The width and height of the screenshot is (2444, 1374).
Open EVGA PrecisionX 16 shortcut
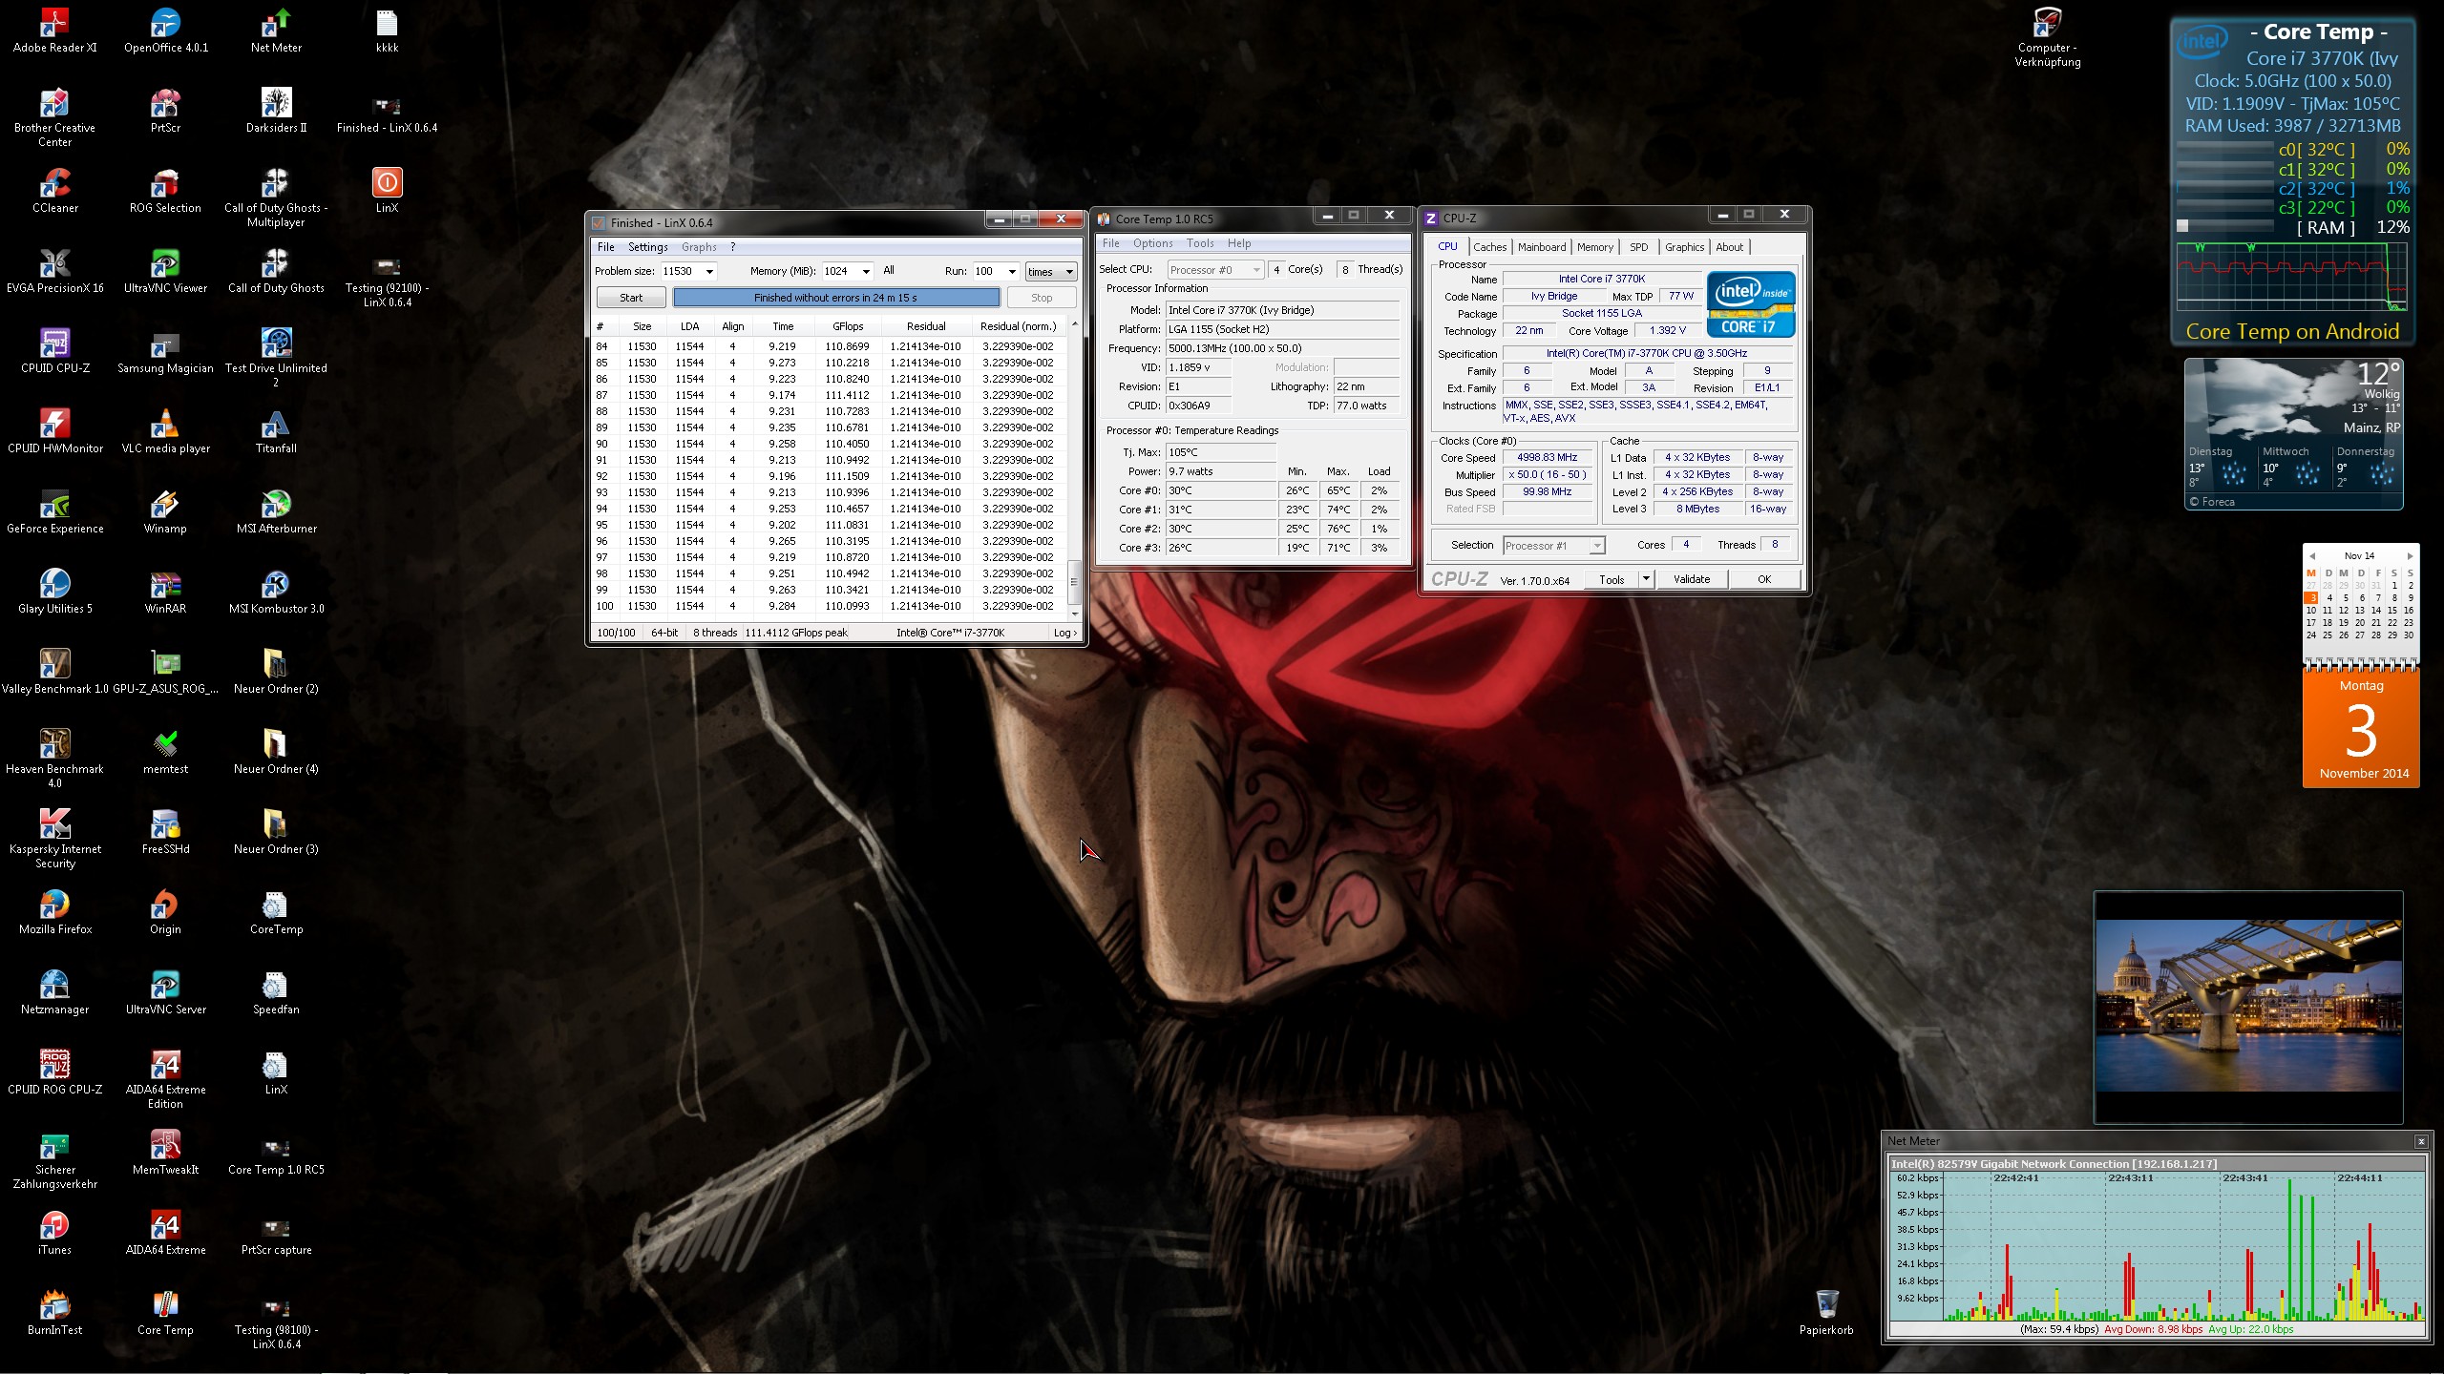[54, 270]
